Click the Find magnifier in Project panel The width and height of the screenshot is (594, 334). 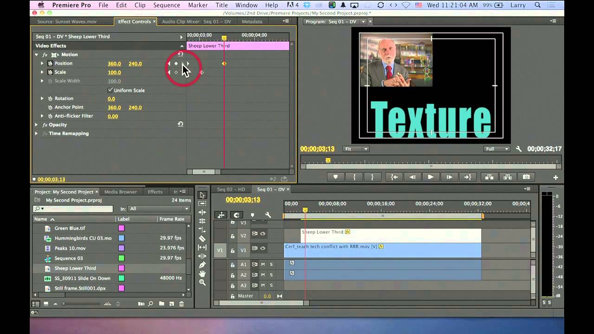point(150,304)
